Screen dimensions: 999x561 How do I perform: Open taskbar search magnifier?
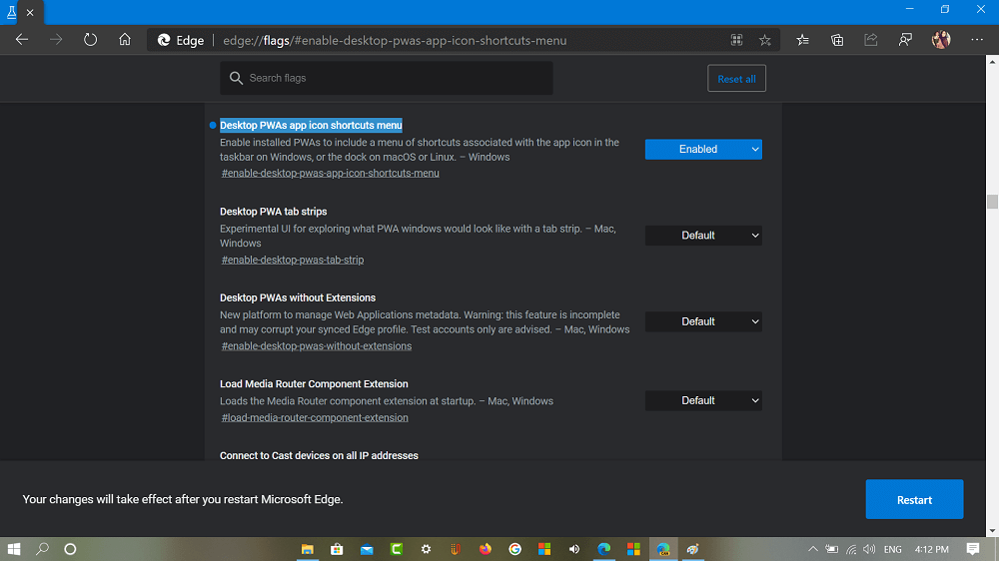pyautogui.click(x=42, y=549)
